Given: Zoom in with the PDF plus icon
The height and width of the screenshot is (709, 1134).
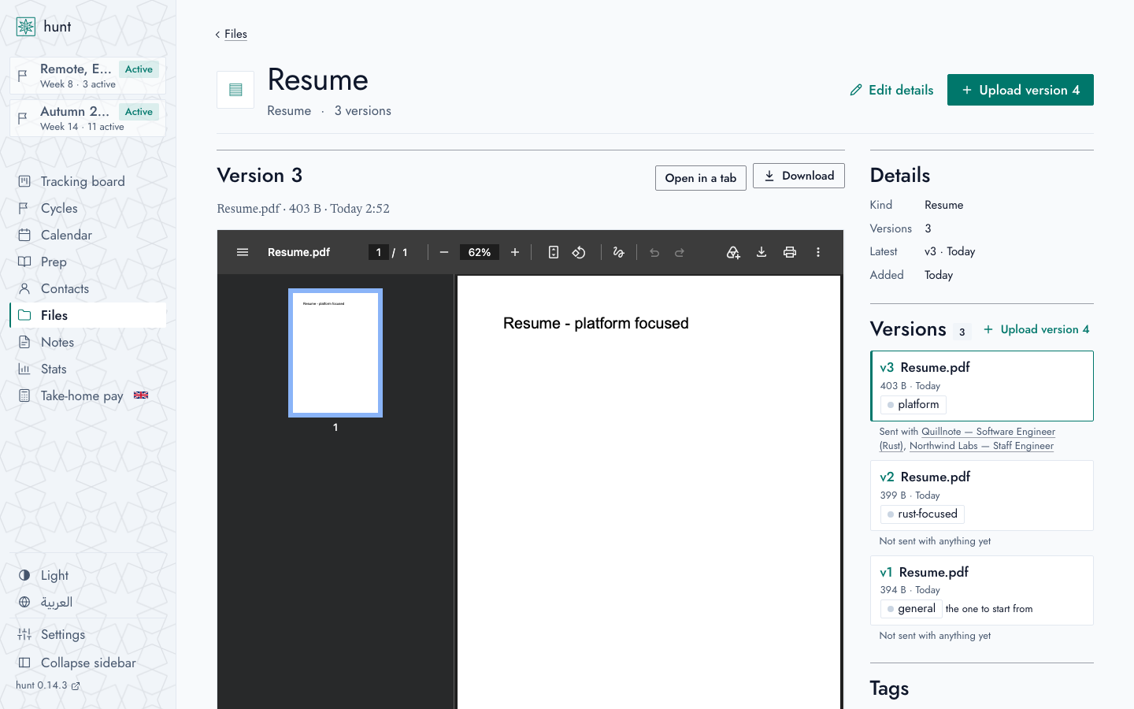Looking at the screenshot, I should tap(515, 252).
